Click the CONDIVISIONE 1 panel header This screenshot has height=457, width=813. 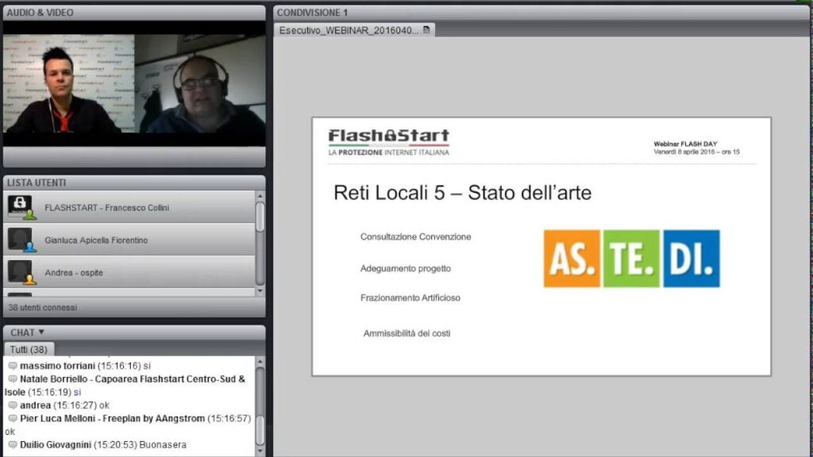(x=541, y=13)
